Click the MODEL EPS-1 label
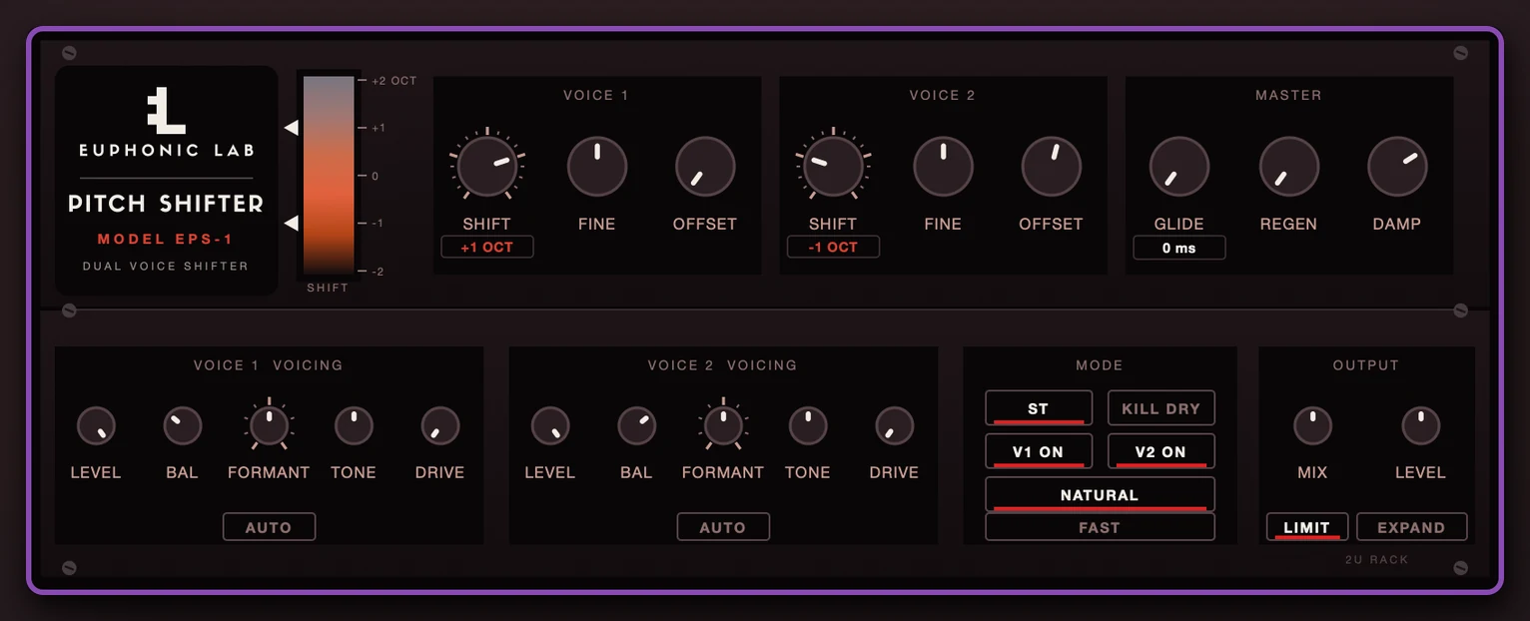This screenshot has height=621, width=1530. pos(166,240)
